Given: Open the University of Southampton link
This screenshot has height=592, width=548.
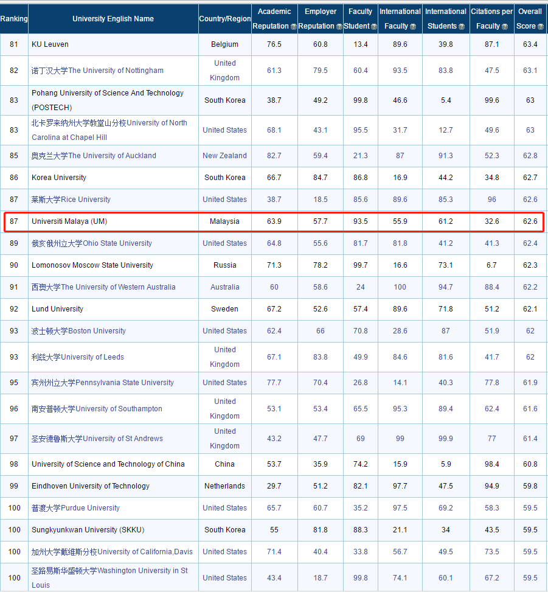Looking at the screenshot, I should tap(97, 408).
